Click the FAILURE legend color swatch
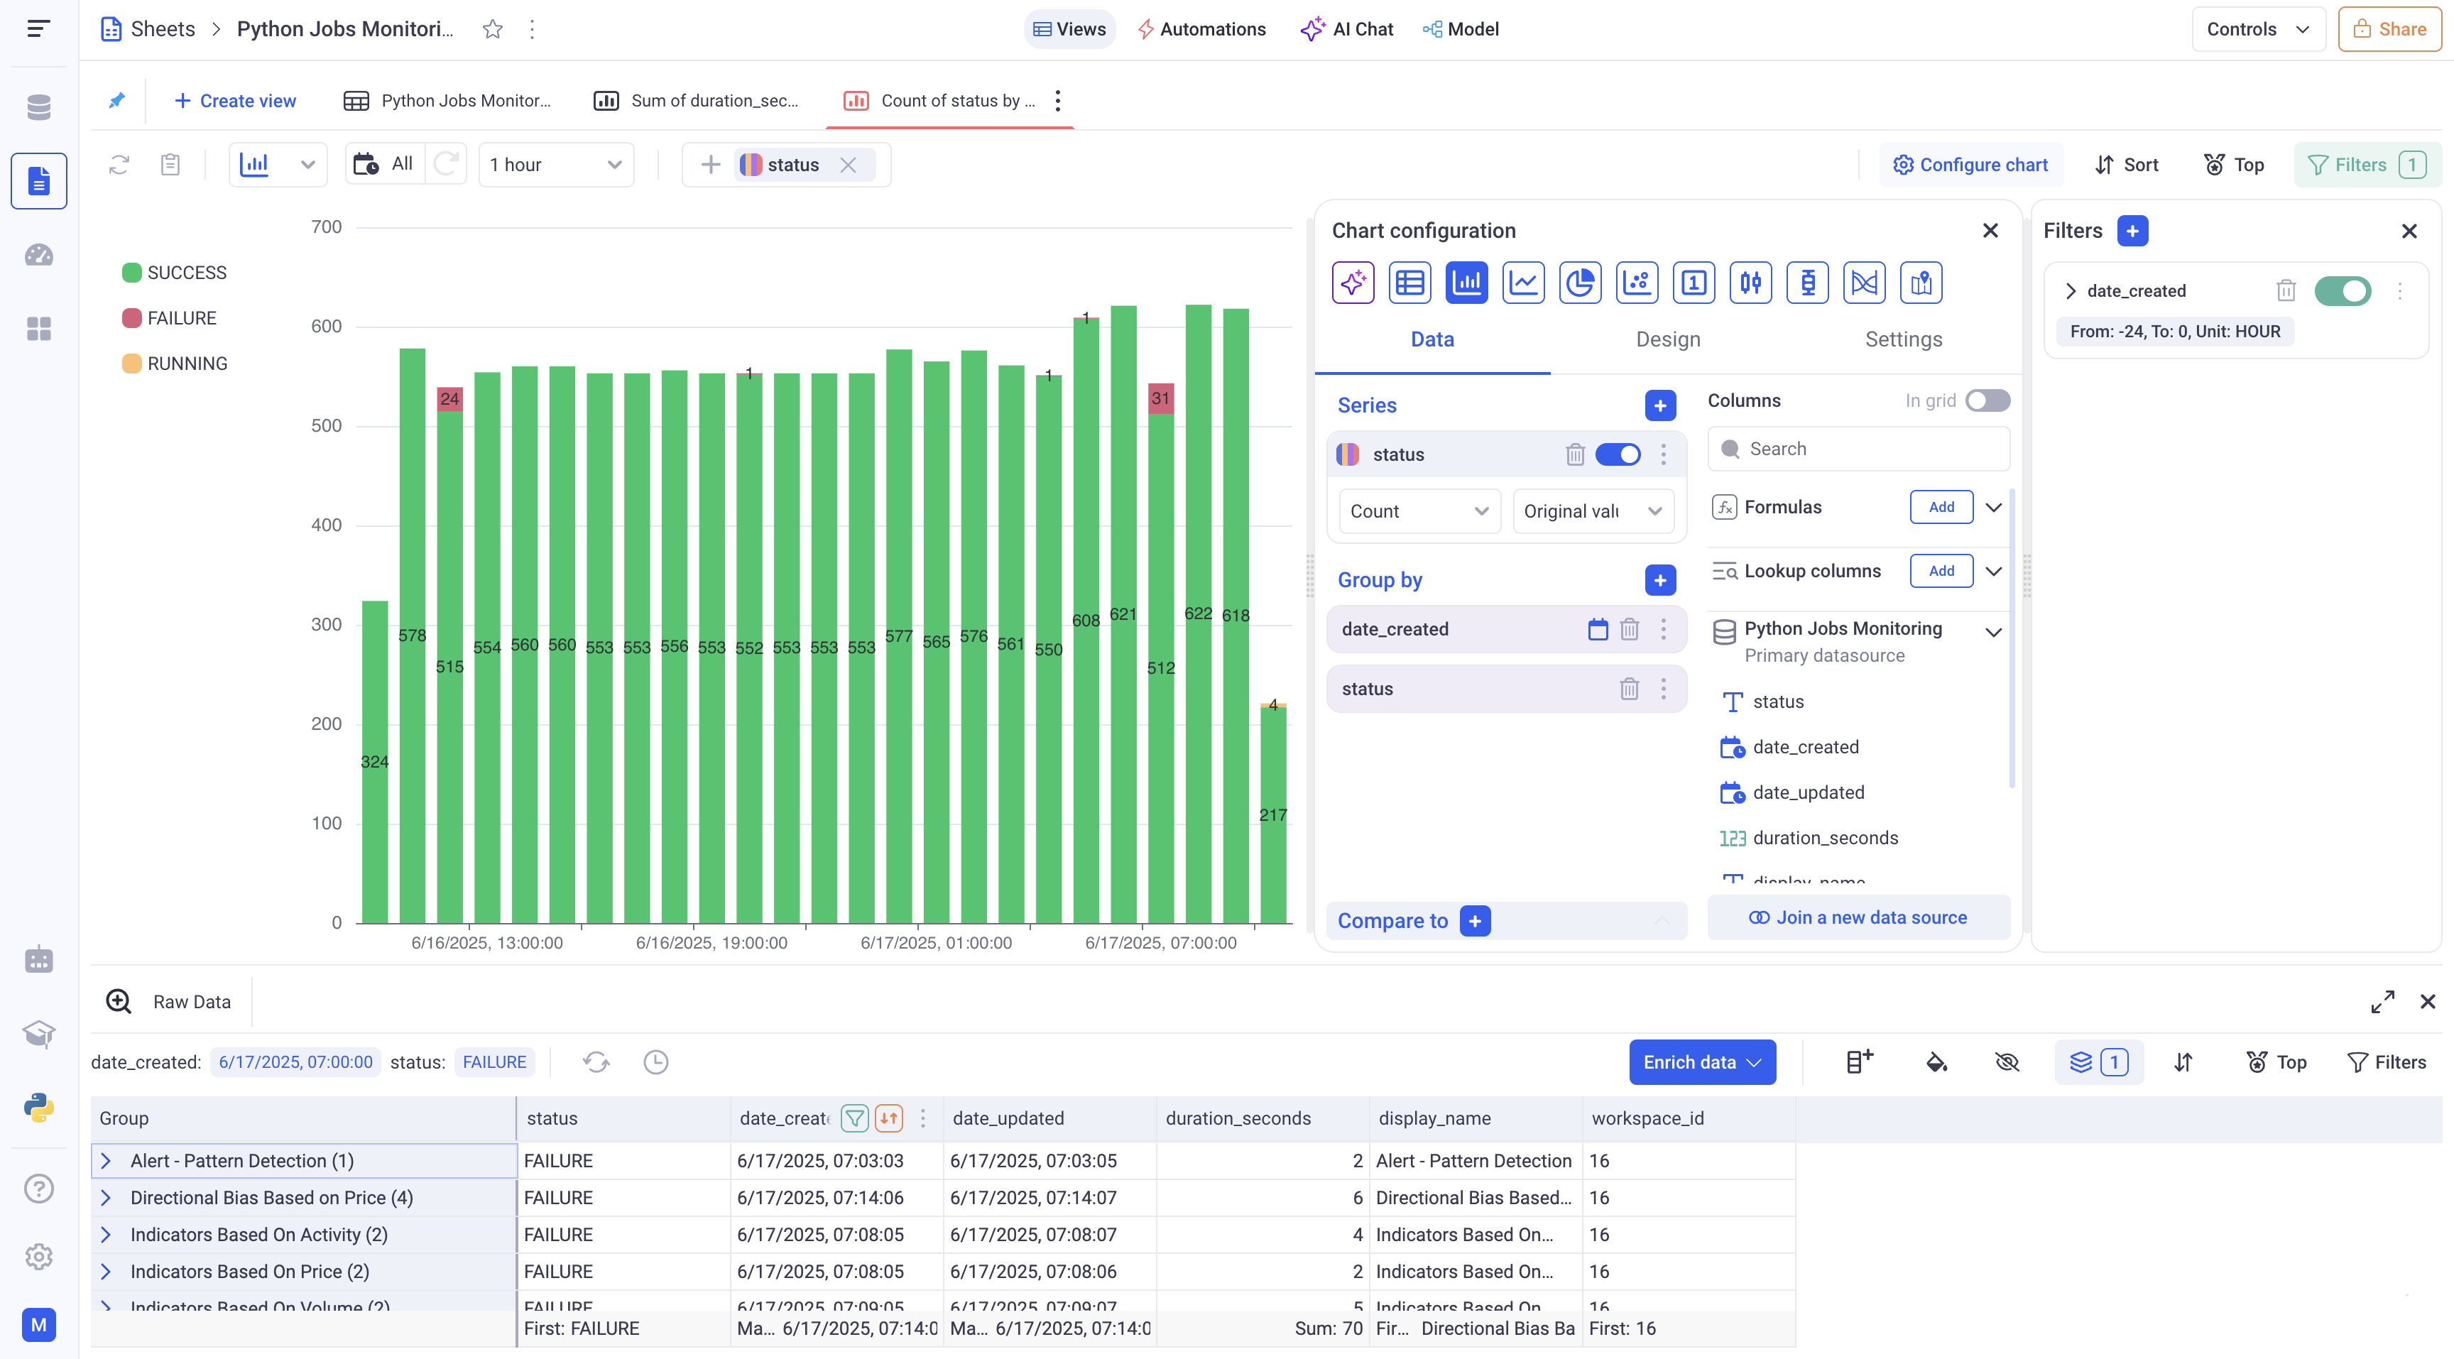 pos(131,318)
